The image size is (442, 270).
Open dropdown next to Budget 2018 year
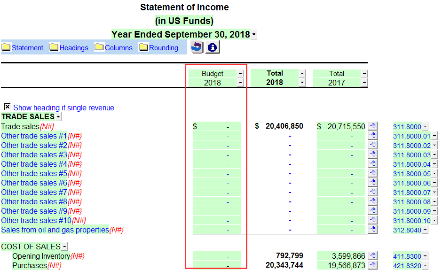click(x=240, y=83)
